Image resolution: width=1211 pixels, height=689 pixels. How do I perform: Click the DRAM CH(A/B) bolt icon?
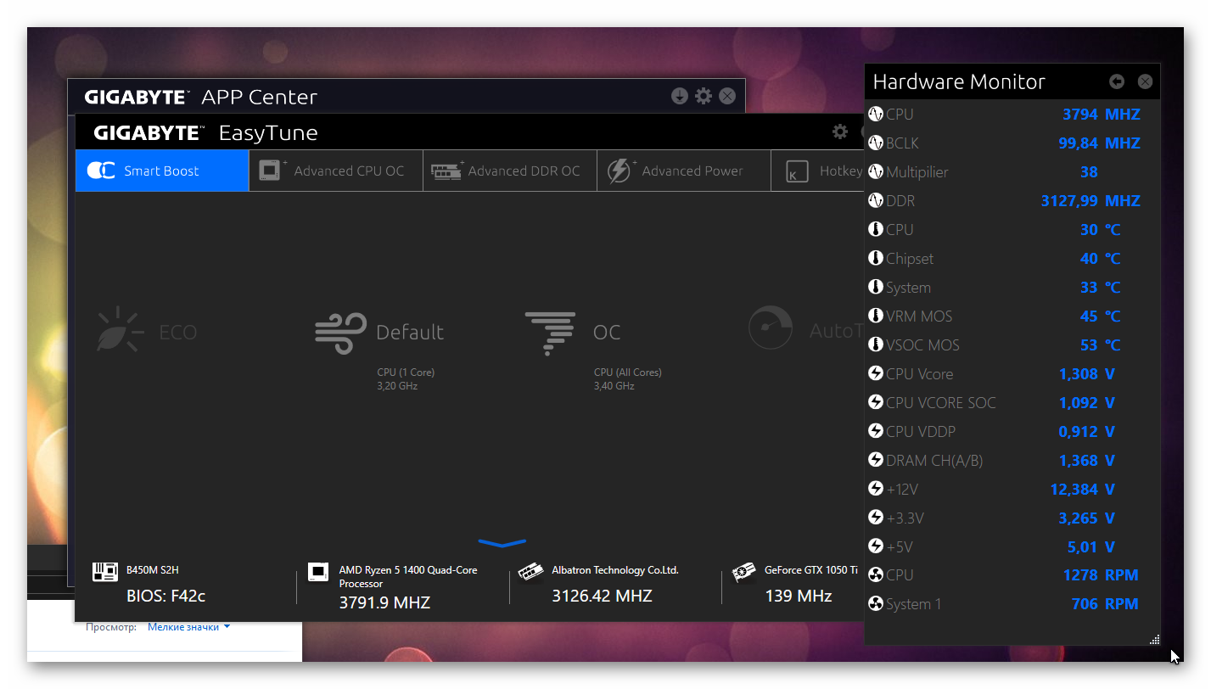pos(876,460)
